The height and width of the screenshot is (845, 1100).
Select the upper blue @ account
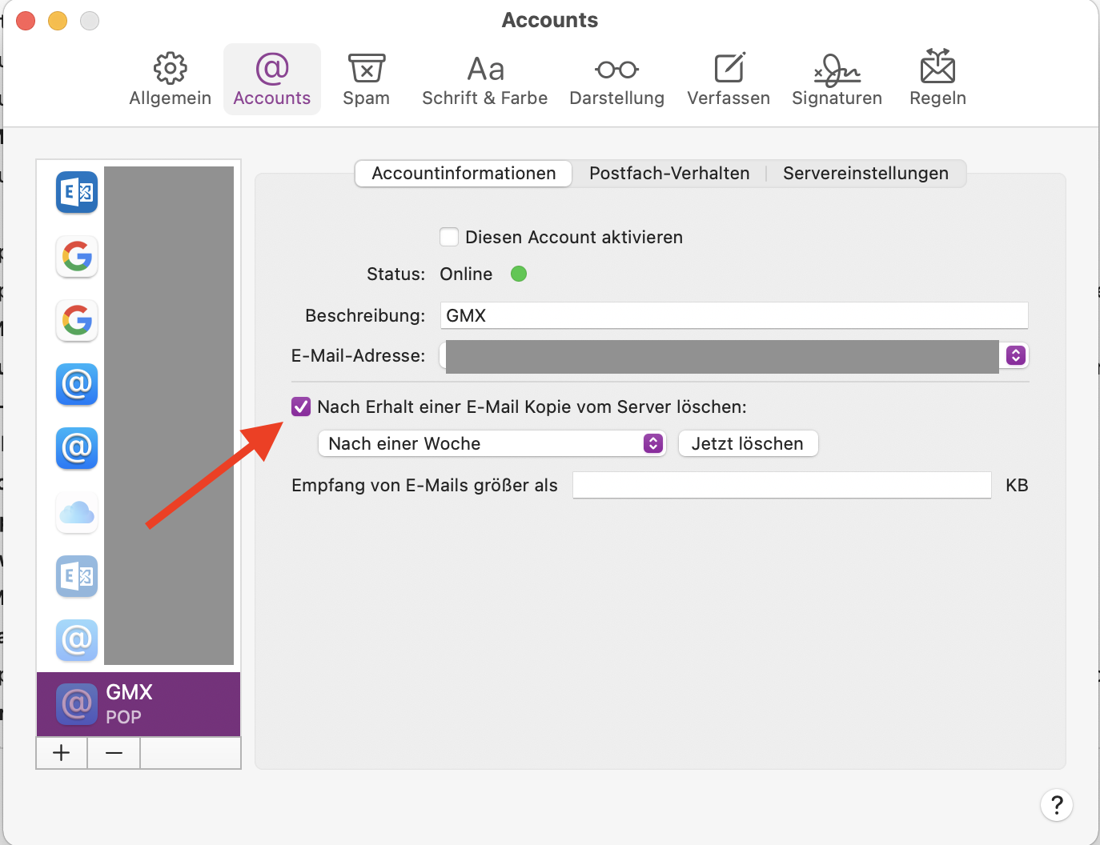[x=77, y=384]
